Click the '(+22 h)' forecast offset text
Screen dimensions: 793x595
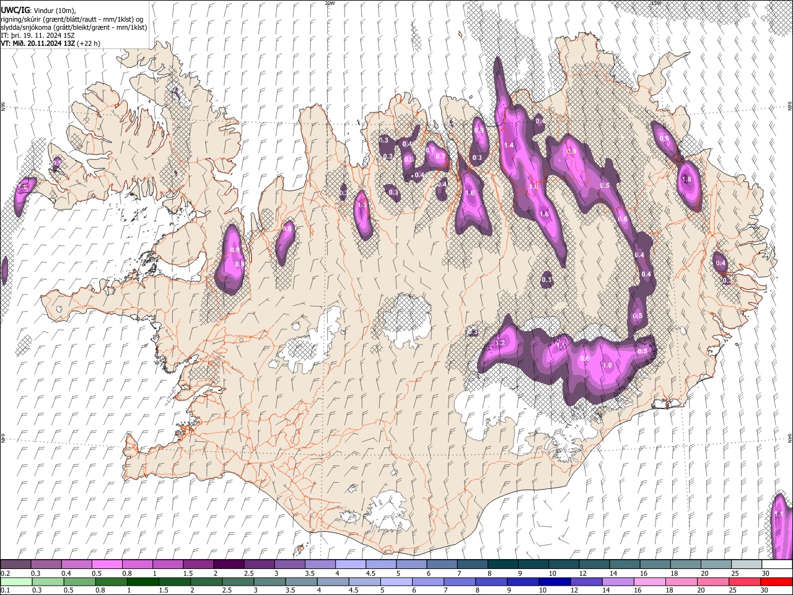click(89, 43)
